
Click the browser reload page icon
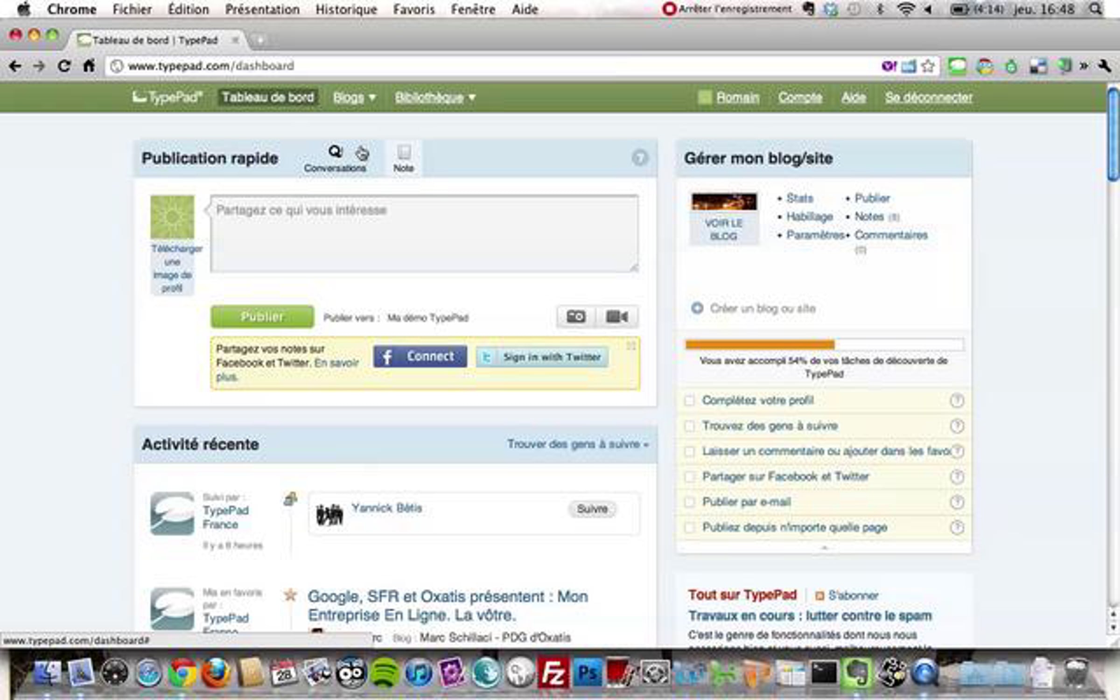click(64, 66)
